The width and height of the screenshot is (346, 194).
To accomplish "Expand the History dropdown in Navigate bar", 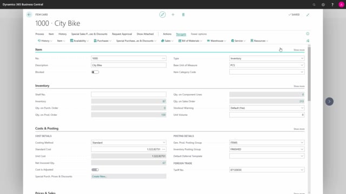I will click(45, 41).
